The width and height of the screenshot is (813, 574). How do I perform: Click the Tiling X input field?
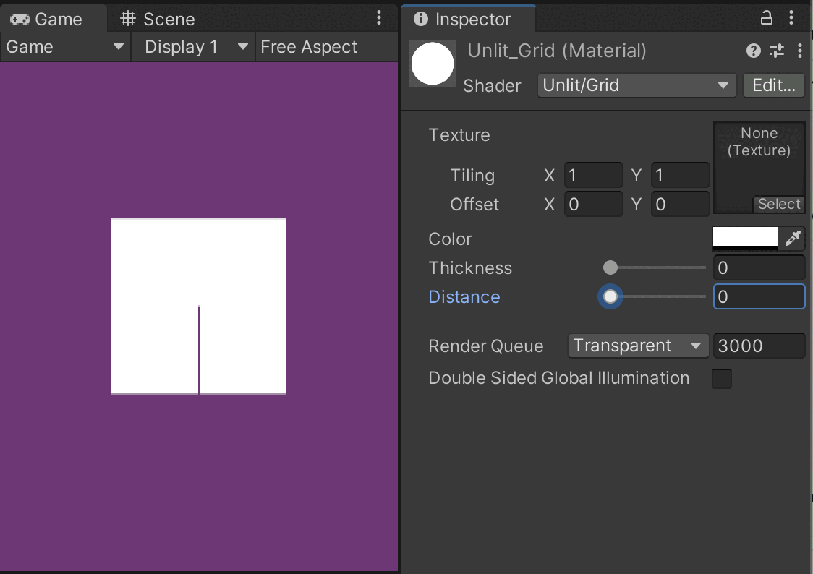click(x=593, y=175)
